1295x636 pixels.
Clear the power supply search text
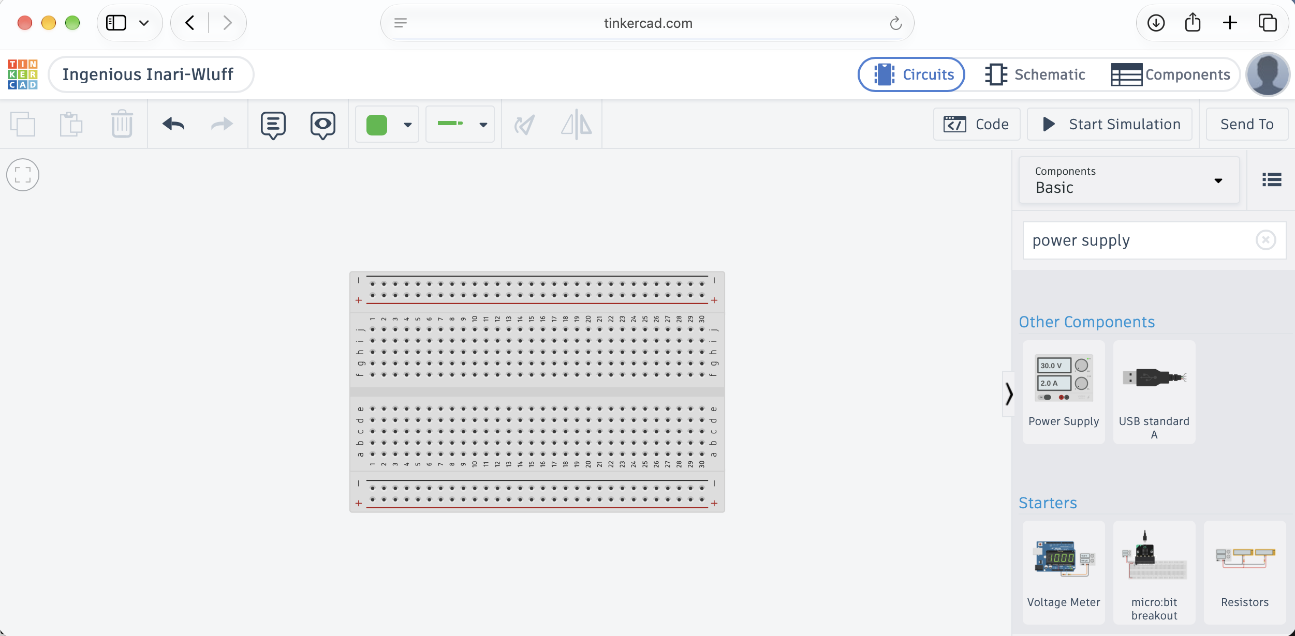click(x=1266, y=240)
